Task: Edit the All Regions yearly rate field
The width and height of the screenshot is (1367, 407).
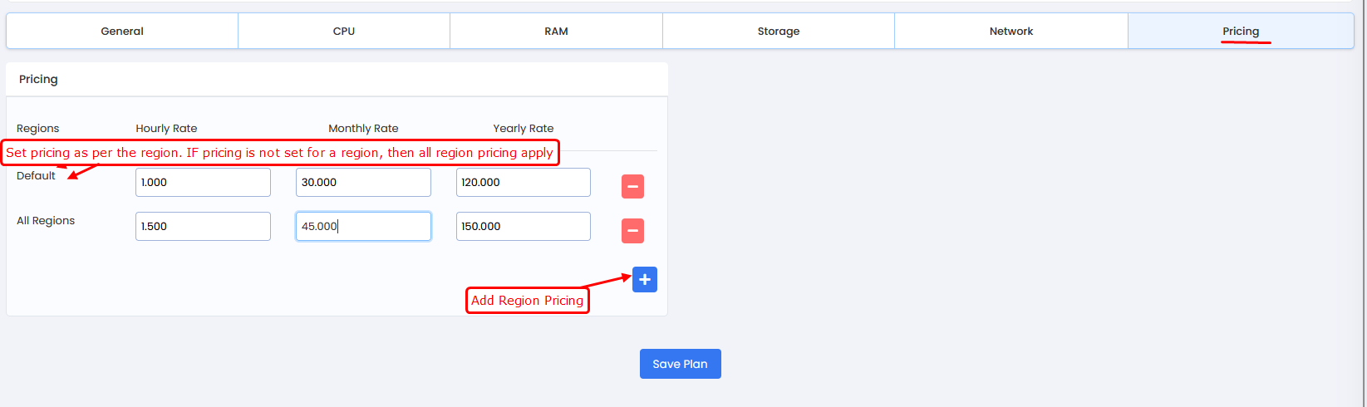Action: click(523, 227)
